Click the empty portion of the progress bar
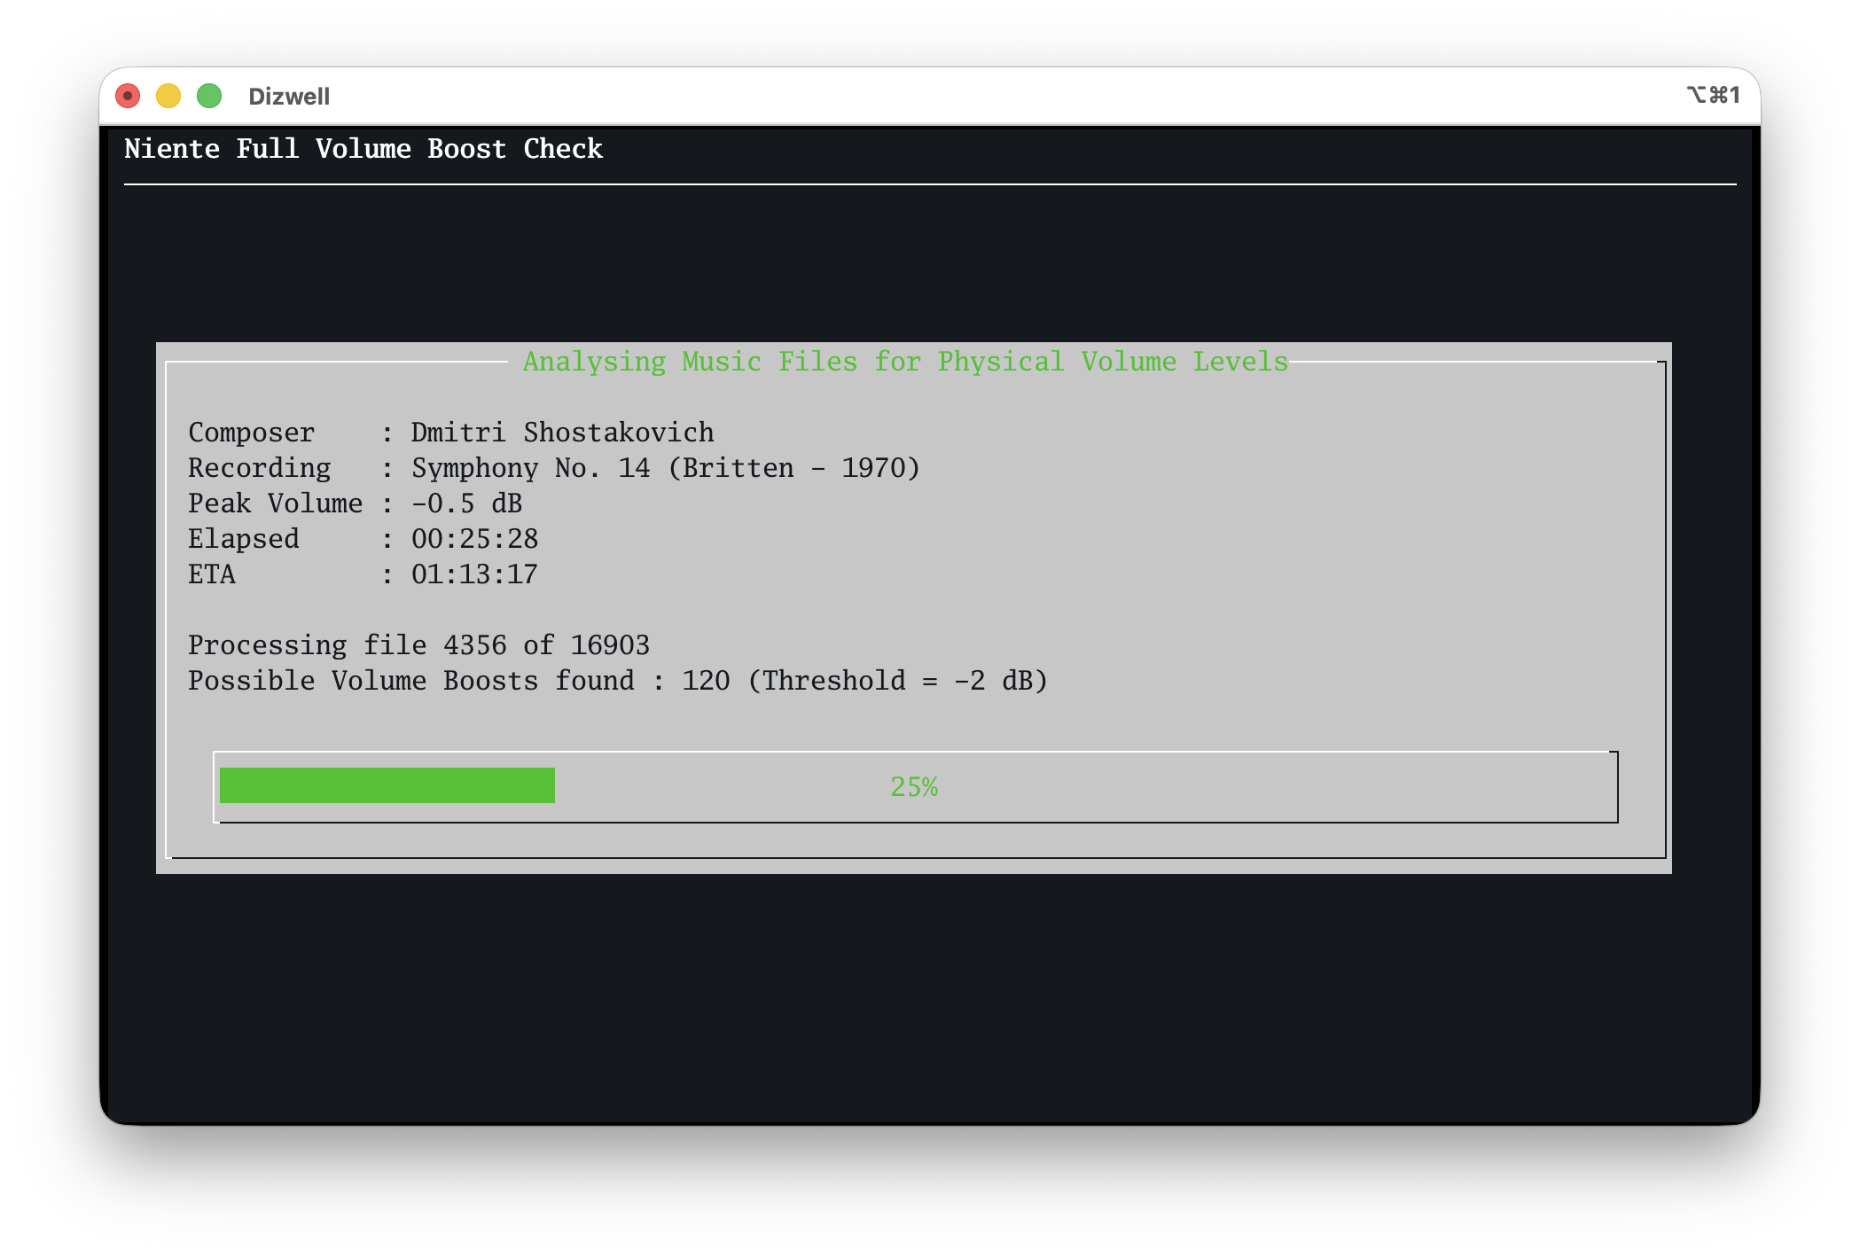 pos(1241,785)
